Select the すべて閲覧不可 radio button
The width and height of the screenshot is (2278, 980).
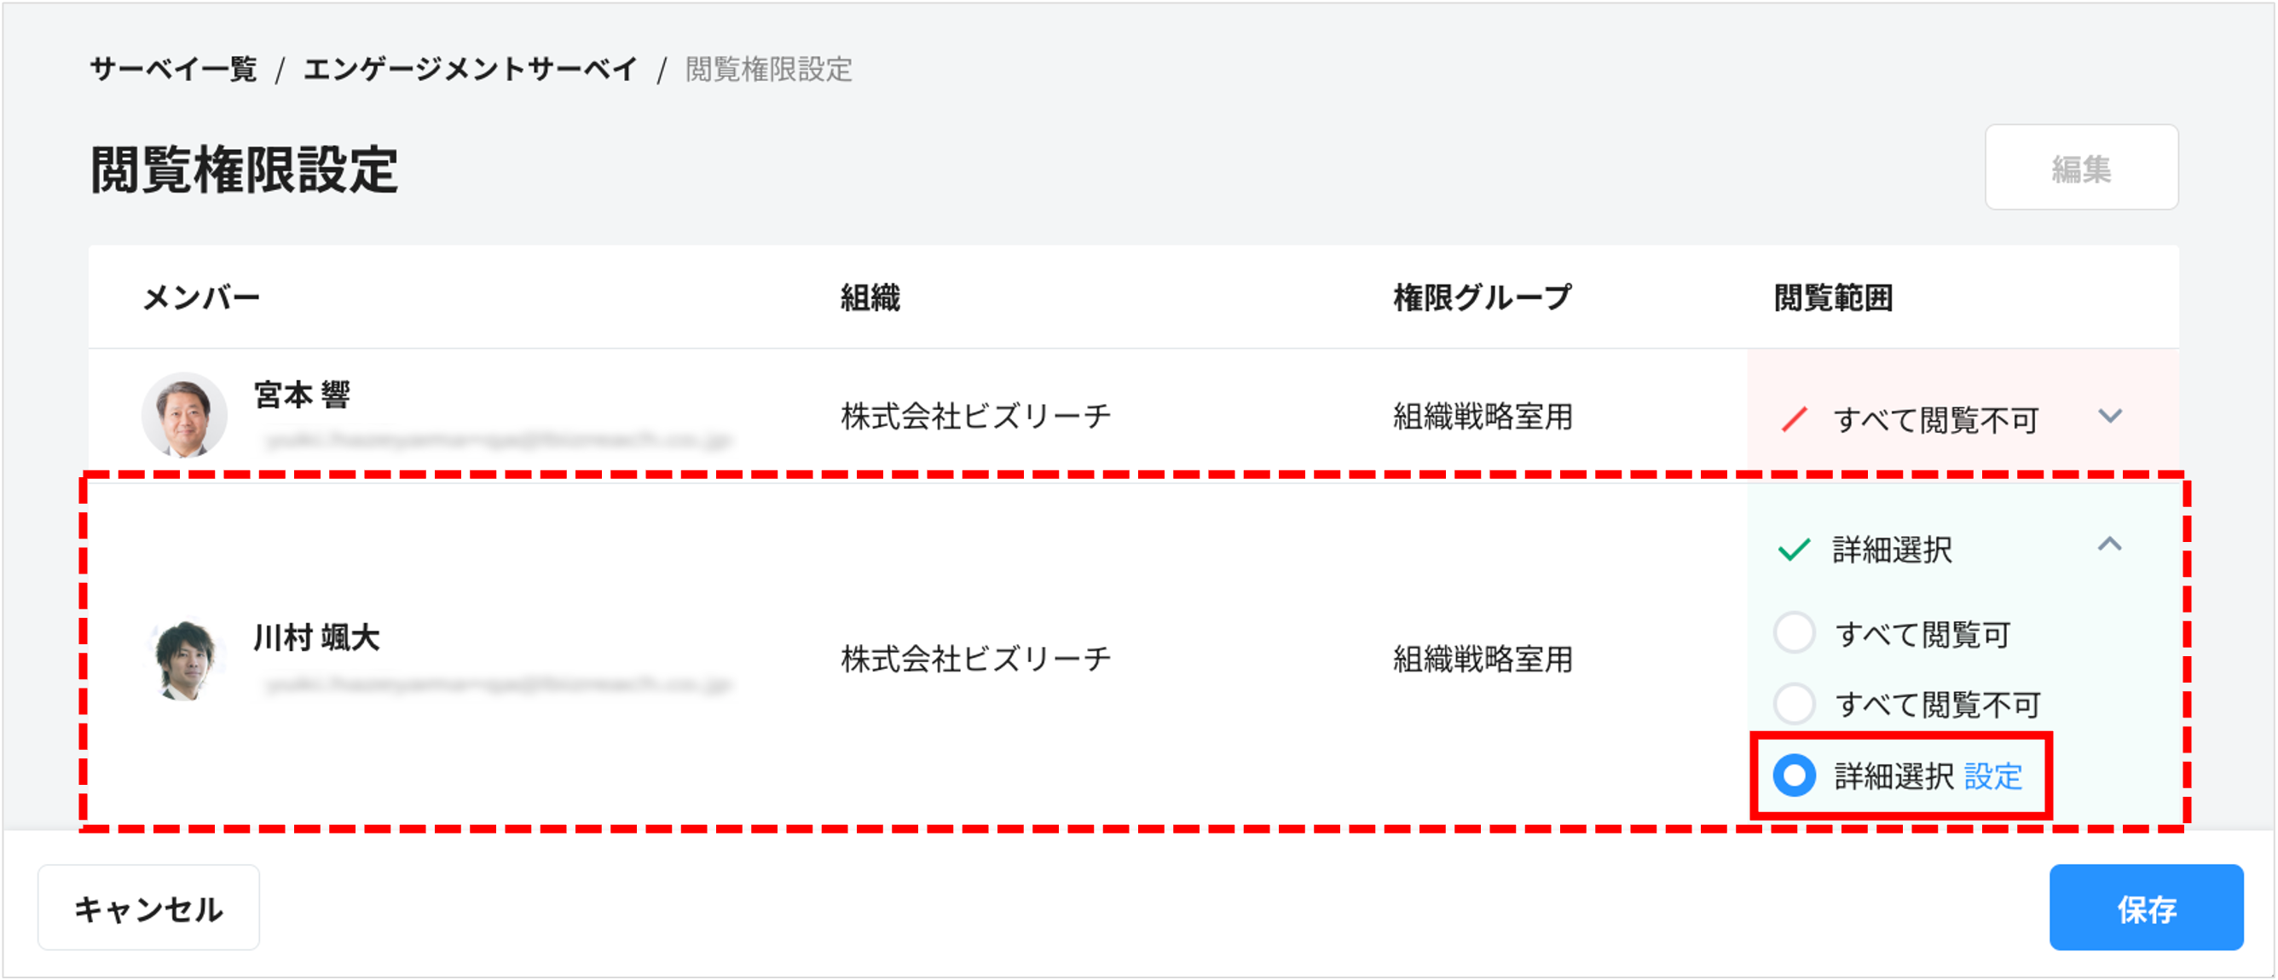(x=1797, y=704)
